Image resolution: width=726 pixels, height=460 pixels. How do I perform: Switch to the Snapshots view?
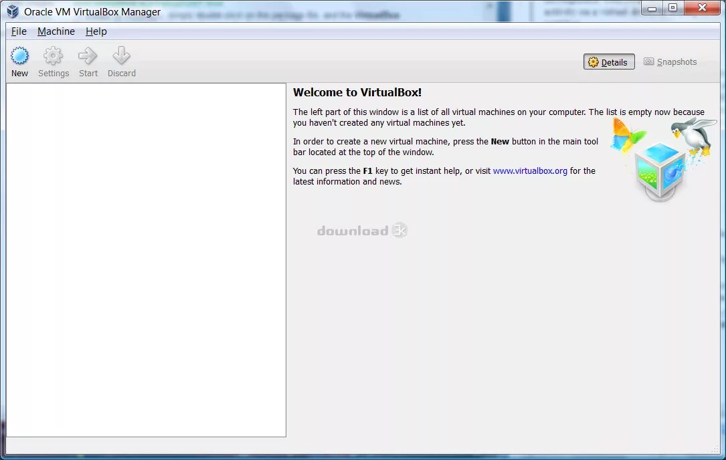click(x=670, y=62)
